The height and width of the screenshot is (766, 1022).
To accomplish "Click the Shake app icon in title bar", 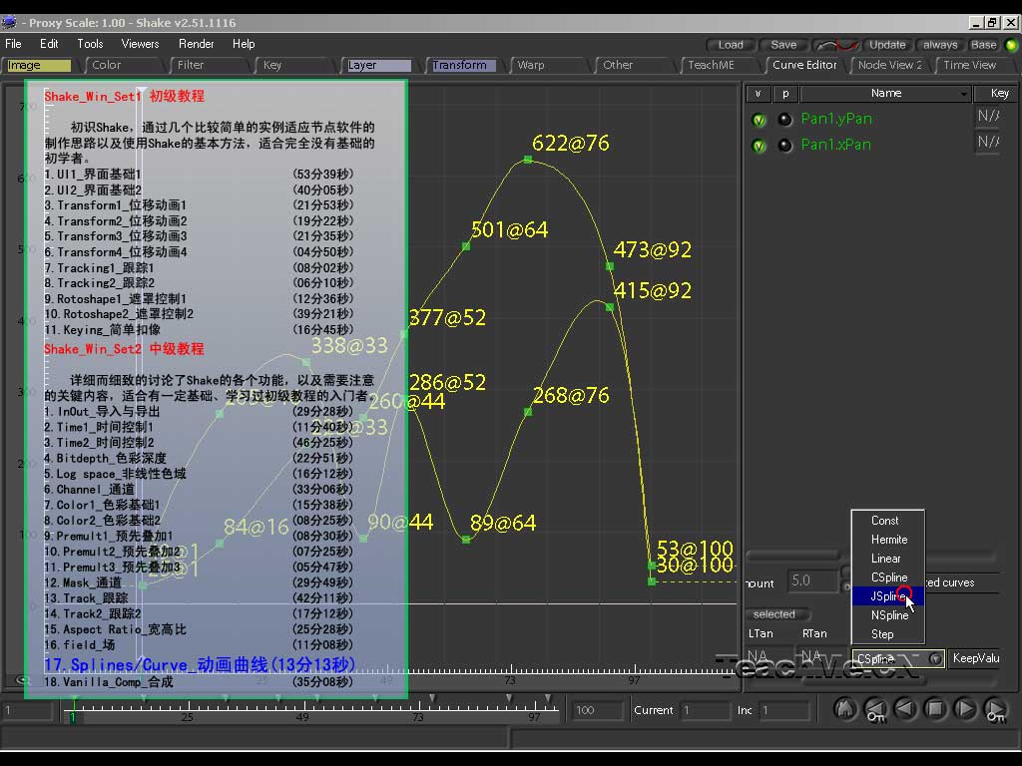I will coord(9,23).
